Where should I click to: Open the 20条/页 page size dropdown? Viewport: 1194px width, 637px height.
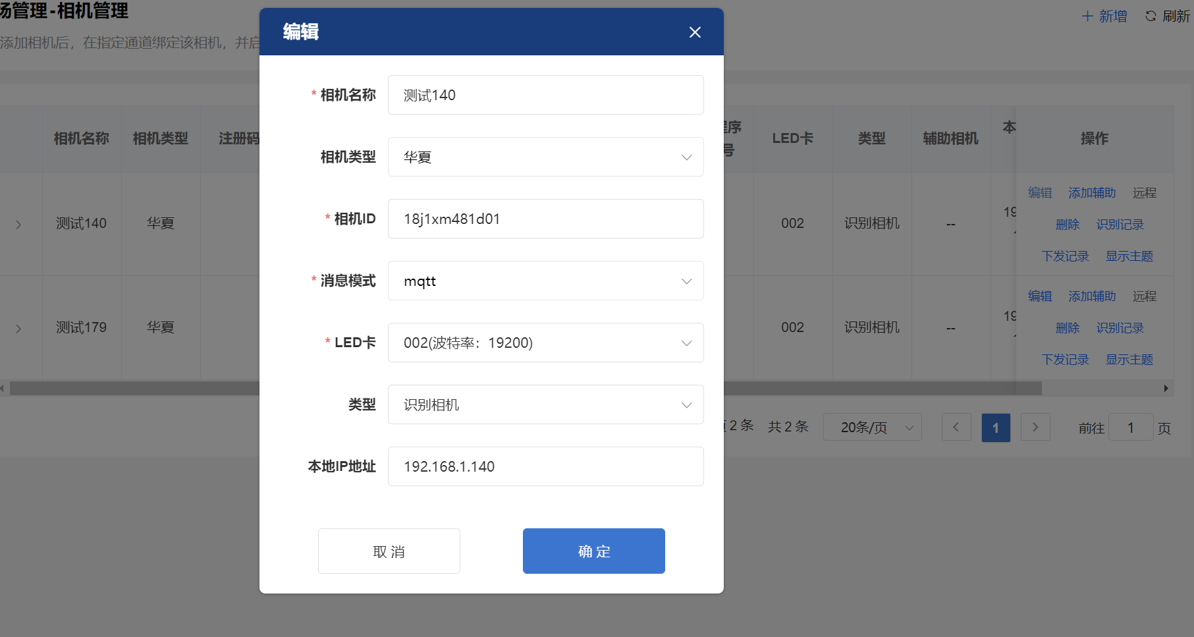coord(872,428)
